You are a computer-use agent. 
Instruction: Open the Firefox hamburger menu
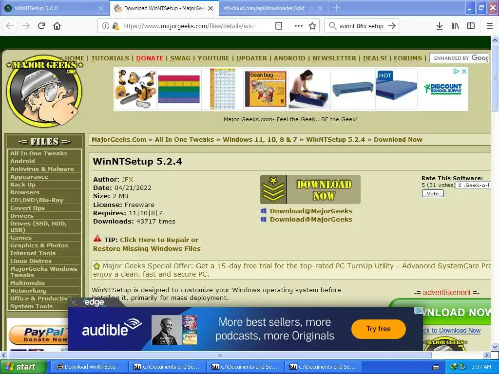tap(490, 26)
